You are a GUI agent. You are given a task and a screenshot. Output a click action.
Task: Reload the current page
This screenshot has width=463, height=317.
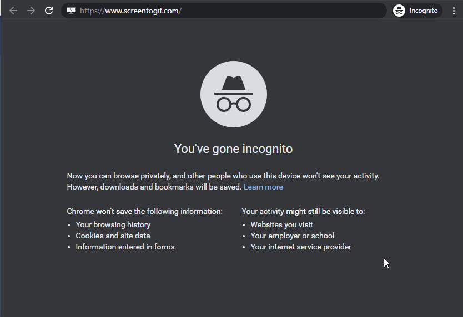[49, 11]
